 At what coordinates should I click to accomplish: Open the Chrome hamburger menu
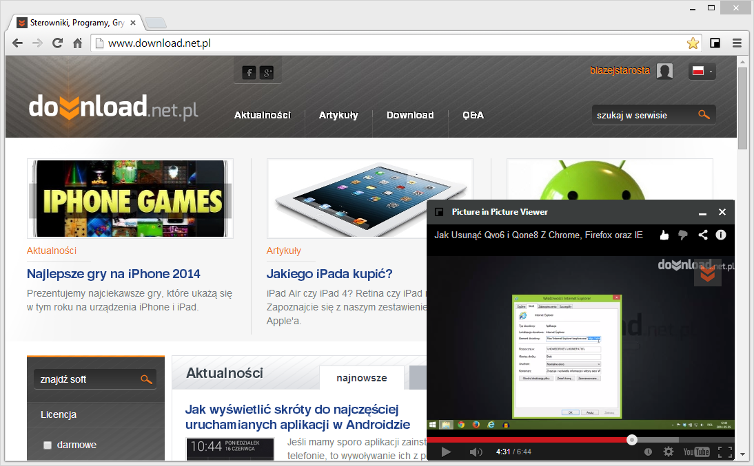pos(737,43)
